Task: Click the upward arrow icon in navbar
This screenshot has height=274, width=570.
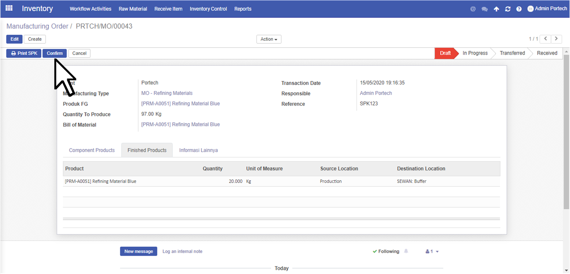Action: coord(496,9)
